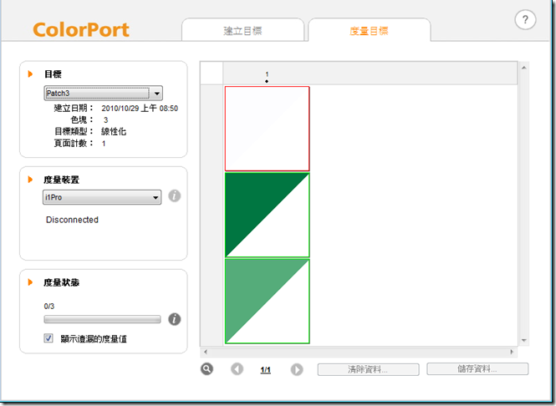Collapse the 目標 panel arrow

click(30, 74)
